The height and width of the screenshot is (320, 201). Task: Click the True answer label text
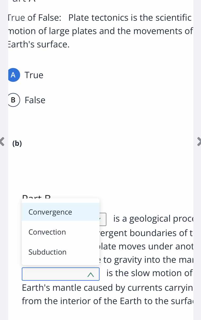tap(34, 75)
